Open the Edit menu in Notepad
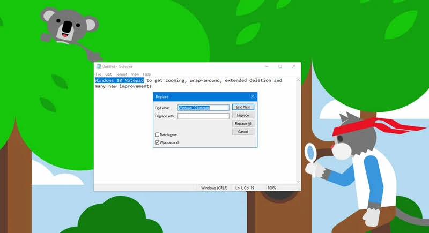 108,74
